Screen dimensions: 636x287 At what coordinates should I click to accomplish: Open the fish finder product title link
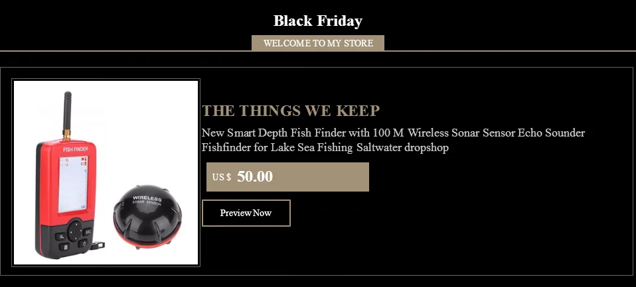(393, 140)
